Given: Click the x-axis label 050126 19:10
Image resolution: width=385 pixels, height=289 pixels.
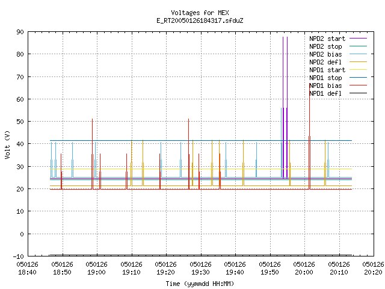Looking at the screenshot, I should (x=131, y=269).
